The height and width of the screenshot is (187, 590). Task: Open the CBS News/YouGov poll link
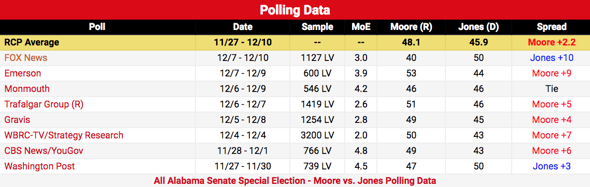click(44, 151)
